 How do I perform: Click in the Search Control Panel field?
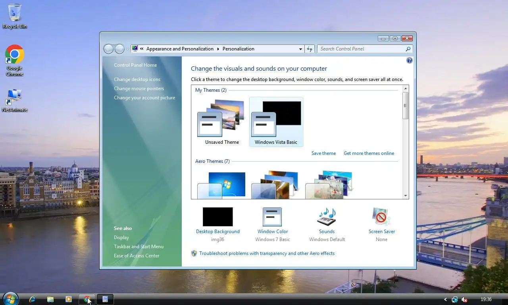(x=361, y=49)
